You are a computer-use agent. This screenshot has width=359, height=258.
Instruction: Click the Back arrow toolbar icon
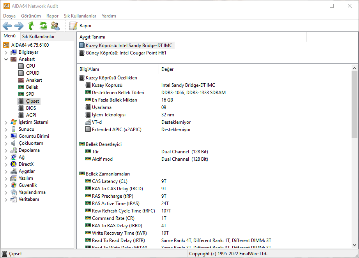tap(7, 26)
